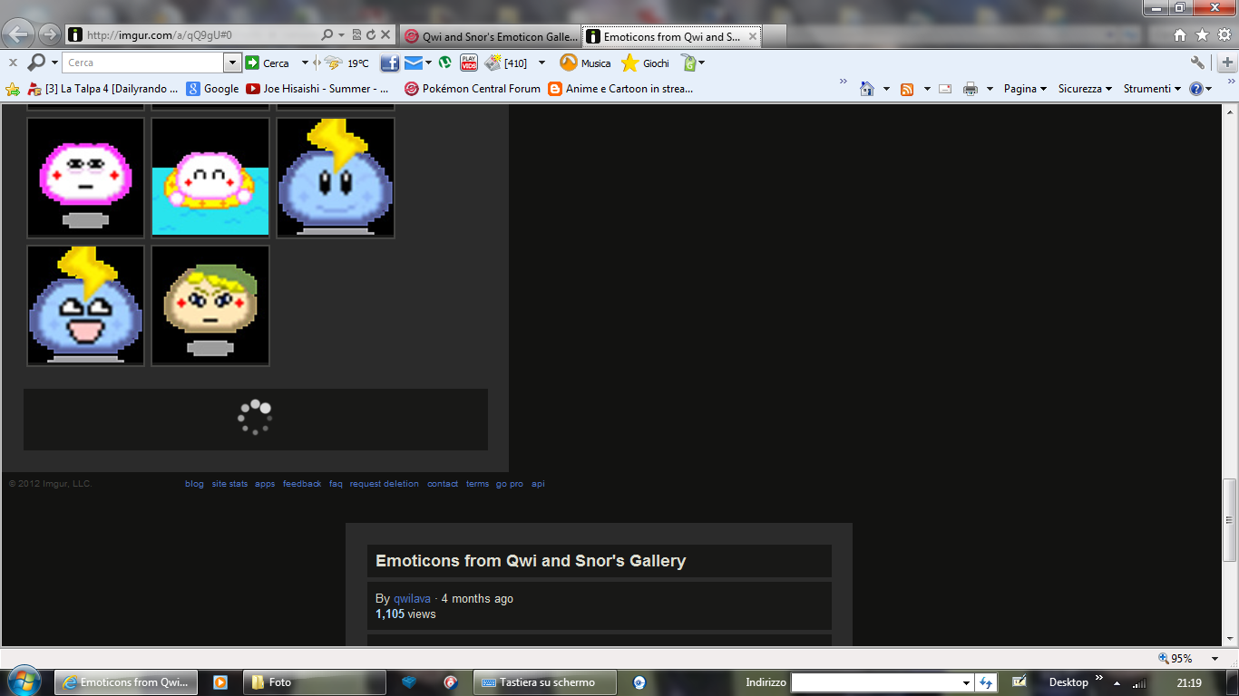This screenshot has height=696, width=1239.
Task: Expand the Cerca button options arrow
Action: tap(305, 63)
